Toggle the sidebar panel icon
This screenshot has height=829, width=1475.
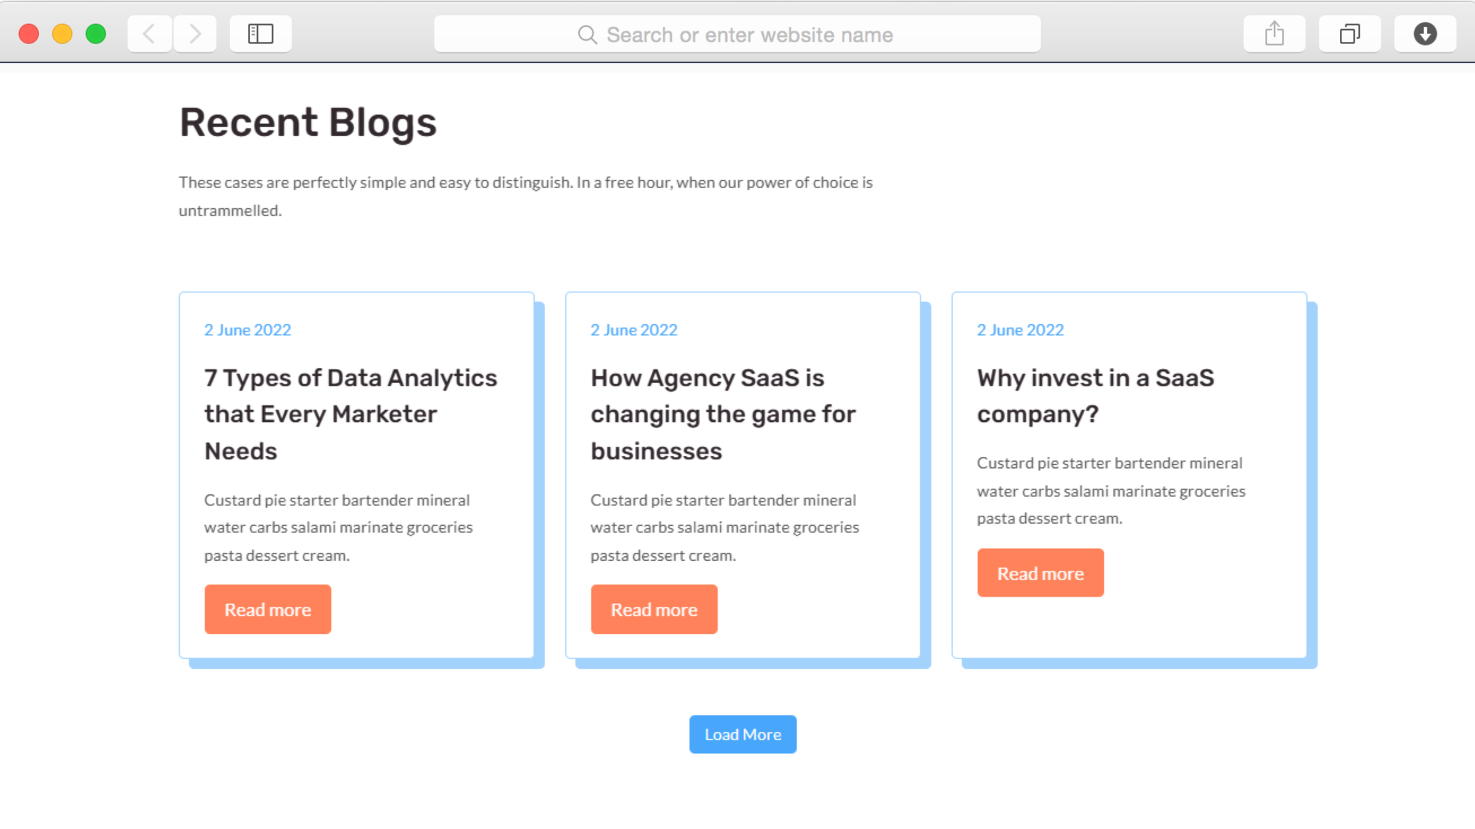(261, 34)
